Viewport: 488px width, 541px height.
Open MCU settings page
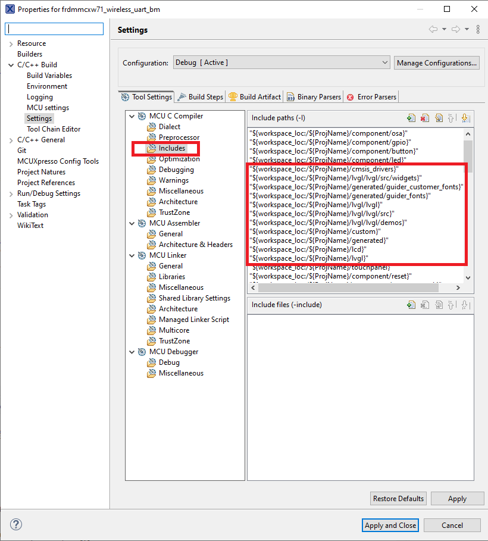click(48, 108)
